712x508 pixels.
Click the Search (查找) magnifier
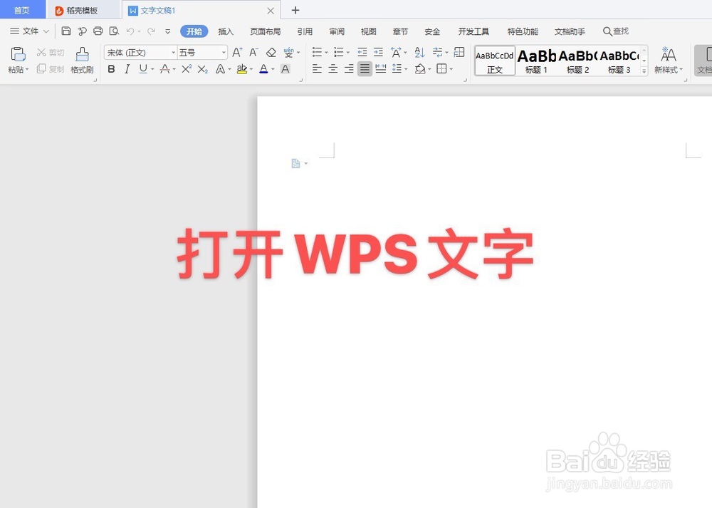coord(616,31)
